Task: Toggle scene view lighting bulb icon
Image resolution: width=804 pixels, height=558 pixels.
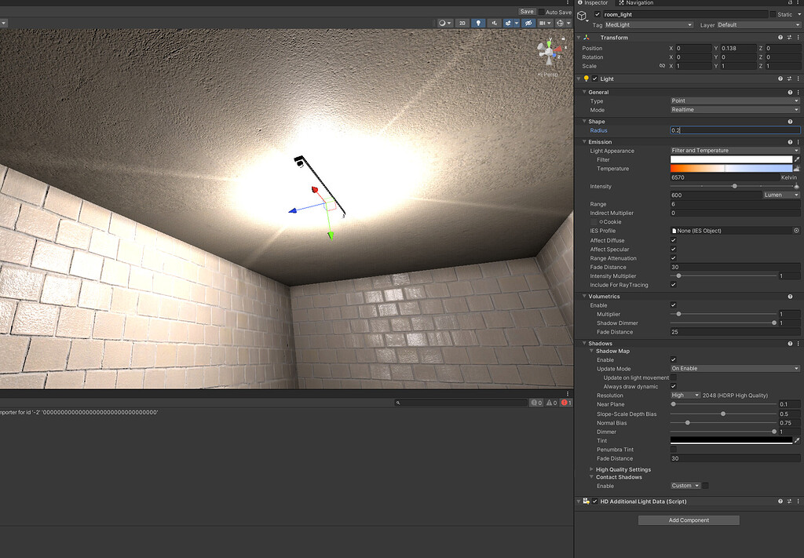Action: (x=480, y=23)
